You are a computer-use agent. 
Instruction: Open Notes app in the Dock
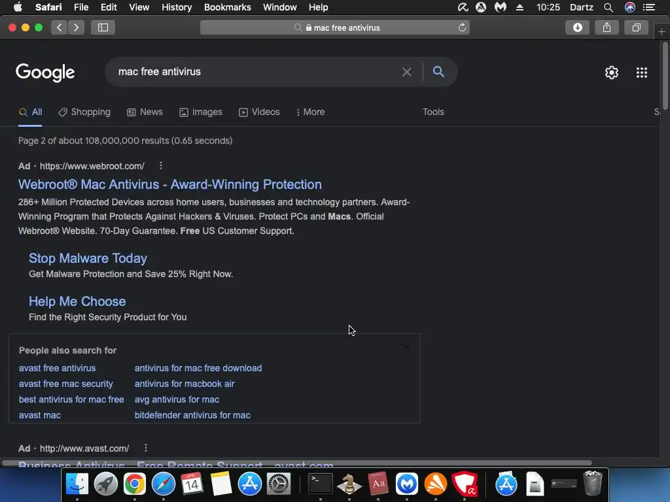click(x=221, y=484)
